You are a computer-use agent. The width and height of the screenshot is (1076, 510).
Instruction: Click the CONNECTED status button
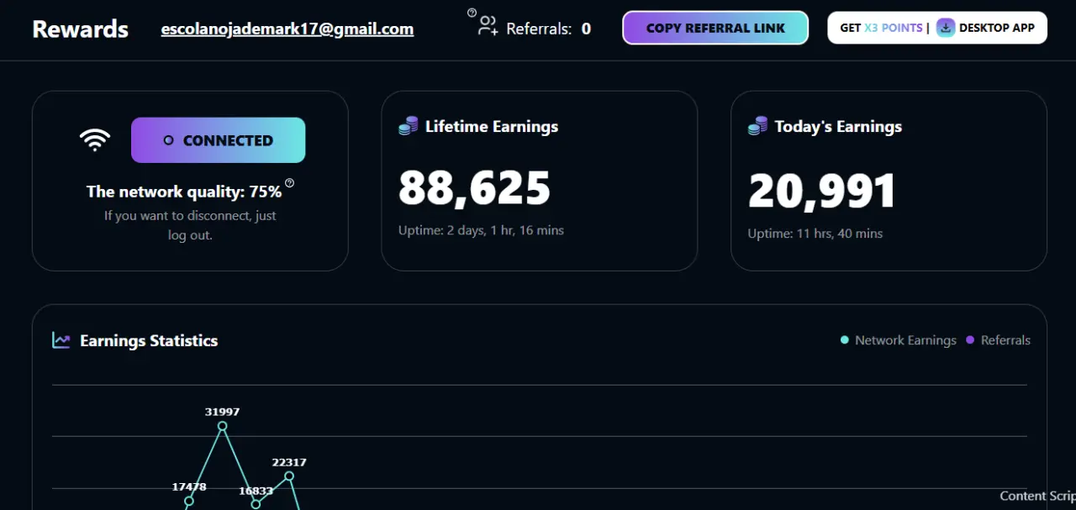pos(219,140)
